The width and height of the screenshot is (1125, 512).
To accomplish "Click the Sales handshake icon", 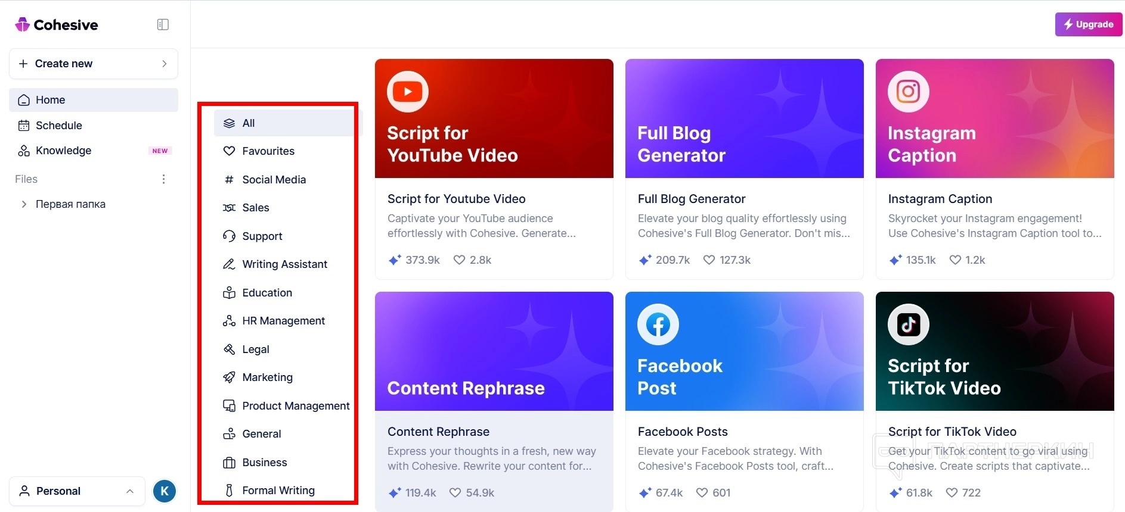I will tap(229, 208).
